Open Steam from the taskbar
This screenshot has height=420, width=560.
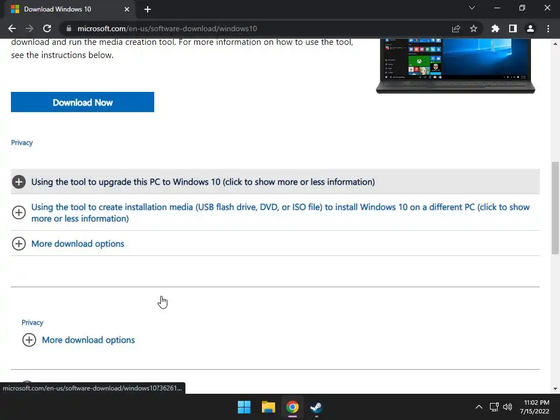[317, 407]
